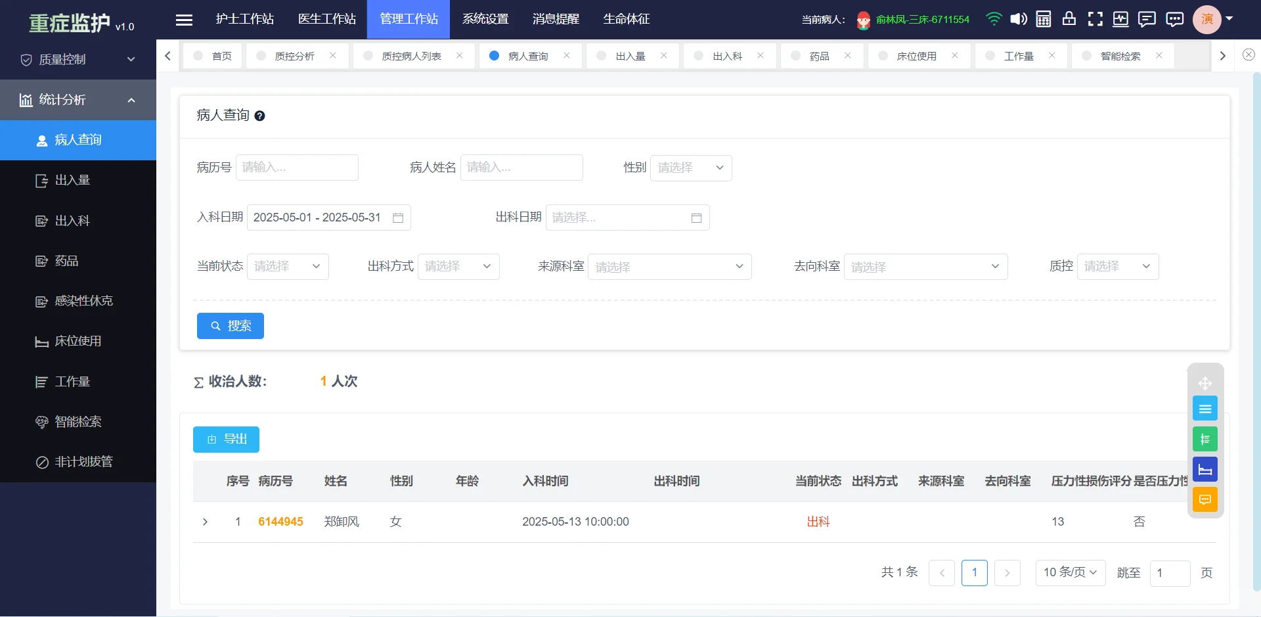Click the 搜索 search button
The image size is (1261, 617).
pyautogui.click(x=230, y=325)
